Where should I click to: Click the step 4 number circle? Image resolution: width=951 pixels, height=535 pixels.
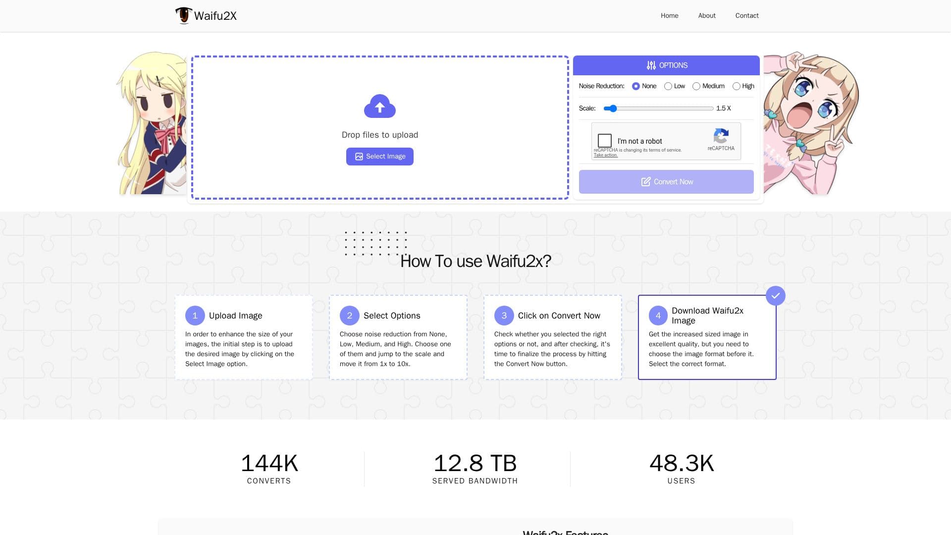coord(658,316)
